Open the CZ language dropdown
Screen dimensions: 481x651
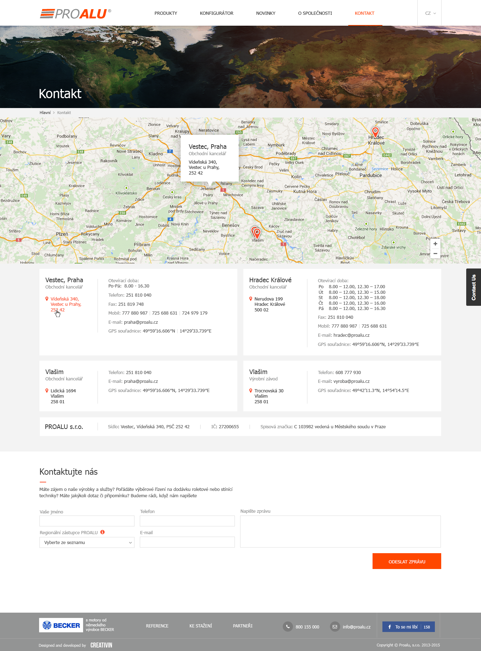430,13
